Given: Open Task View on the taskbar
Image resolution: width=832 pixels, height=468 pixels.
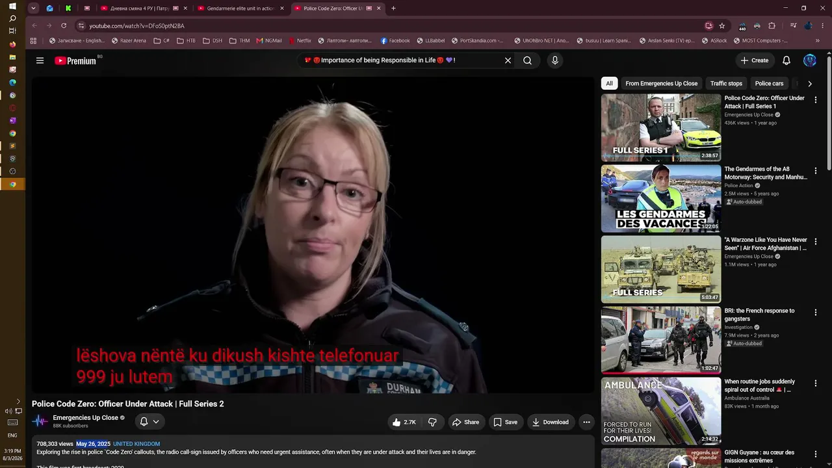Looking at the screenshot, I should point(12,31).
